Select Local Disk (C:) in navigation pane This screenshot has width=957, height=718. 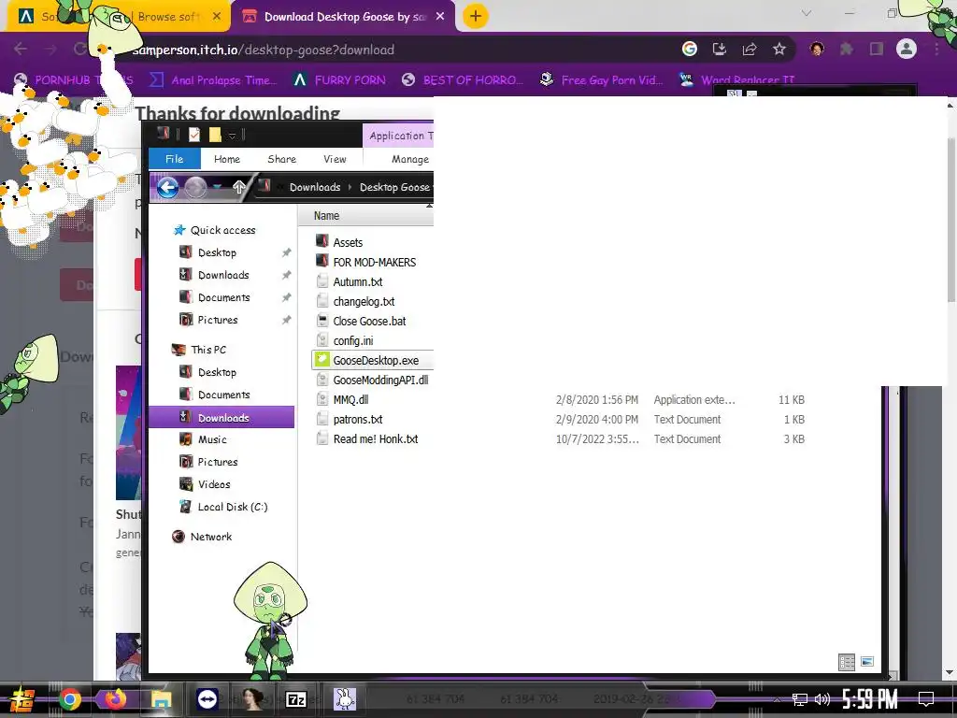point(223,507)
